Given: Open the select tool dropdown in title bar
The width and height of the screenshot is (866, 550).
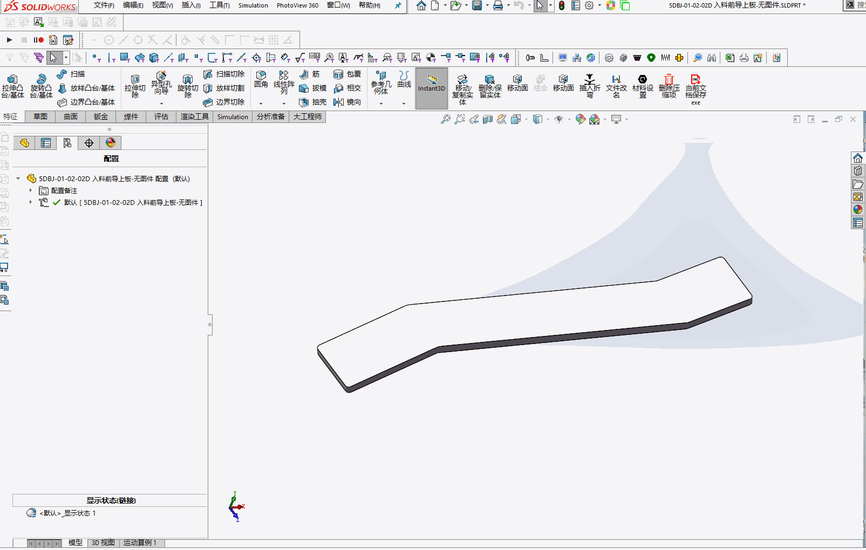Looking at the screenshot, I should tap(550, 5).
